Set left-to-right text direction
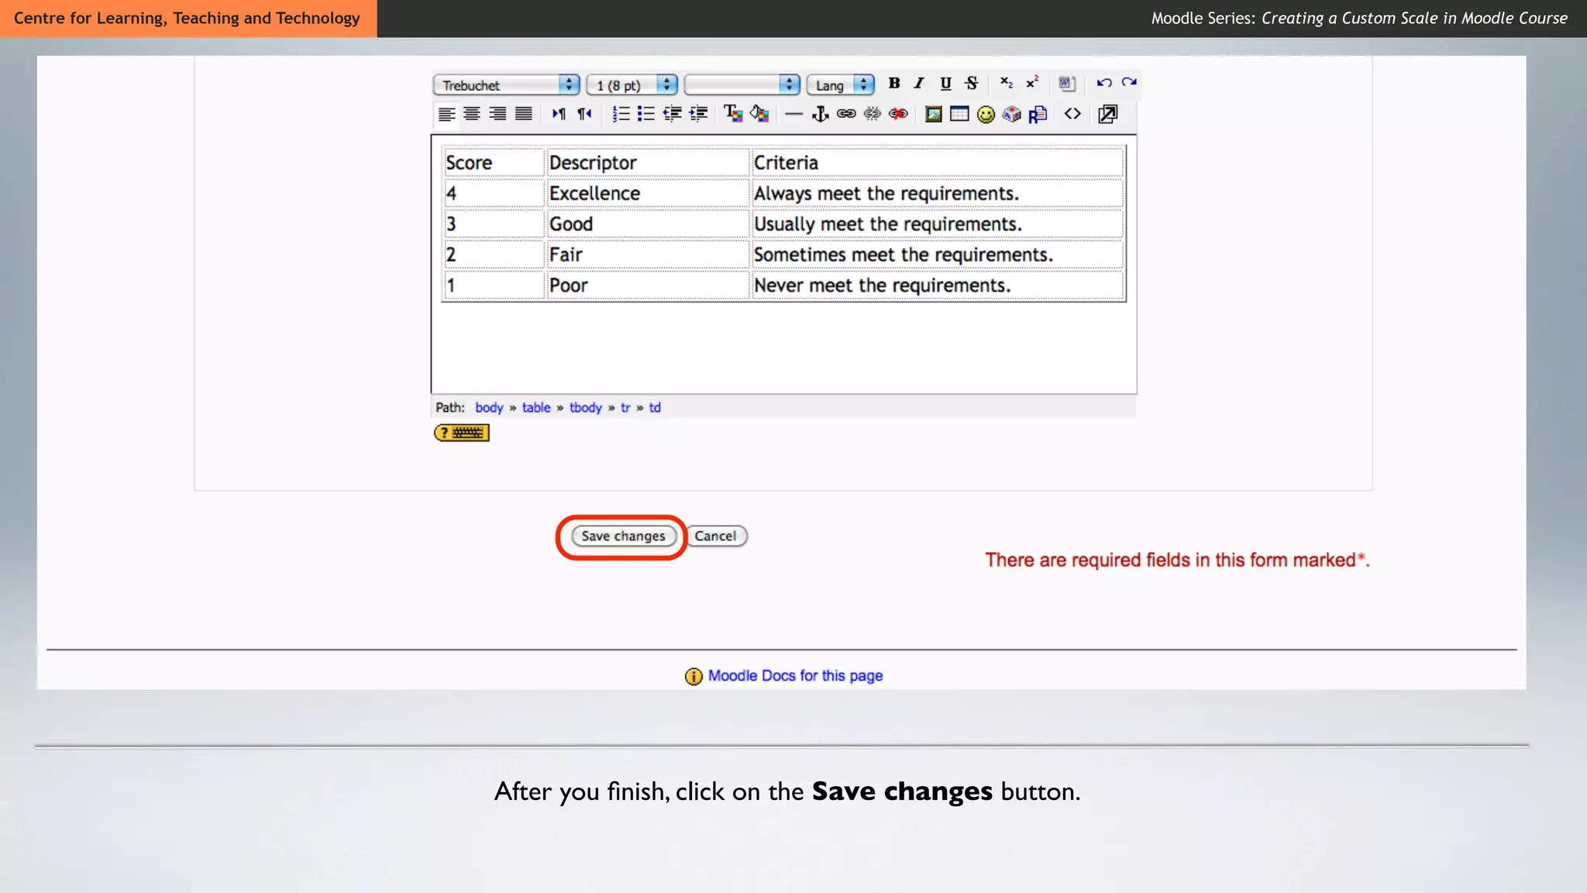This screenshot has width=1587, height=893. point(559,114)
